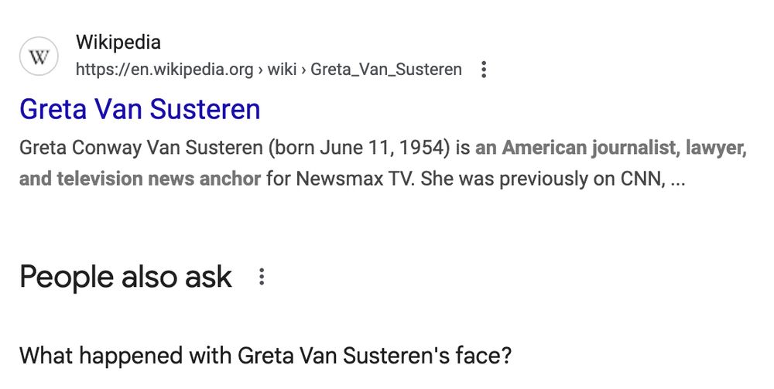Click the word "Susteren" in the blue title
The width and height of the screenshot is (774, 389).
pyautogui.click(x=205, y=108)
